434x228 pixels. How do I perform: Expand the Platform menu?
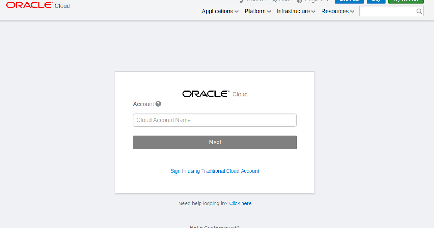(x=257, y=11)
